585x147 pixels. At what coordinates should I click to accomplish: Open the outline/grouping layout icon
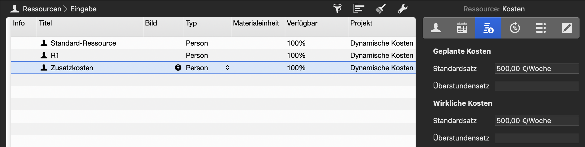[x=359, y=9]
